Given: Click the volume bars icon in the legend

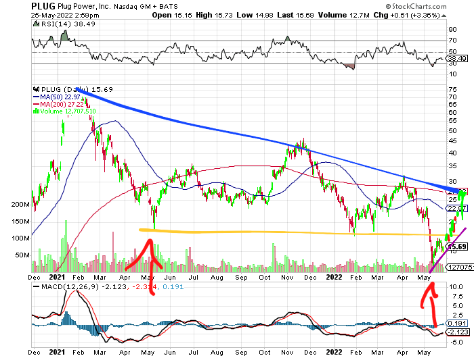Looking at the screenshot, I should pyautogui.click(x=37, y=111).
